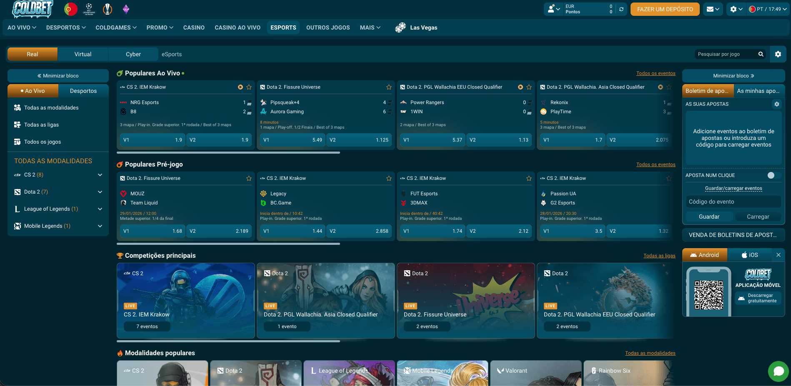Type in Pesquisar por jogo field

tap(725, 54)
